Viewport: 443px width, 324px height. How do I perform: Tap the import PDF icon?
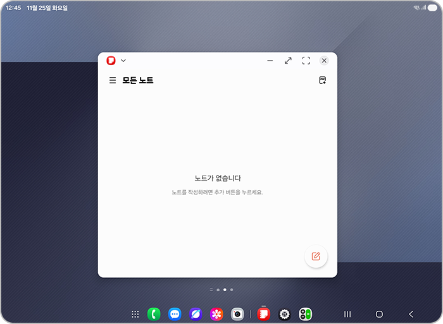click(x=322, y=80)
